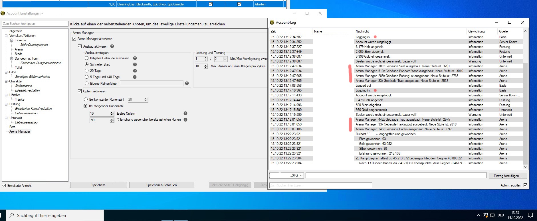Click DEU language indicator in taskbar
Image resolution: width=537 pixels, height=221 pixels.
pyautogui.click(x=501, y=215)
